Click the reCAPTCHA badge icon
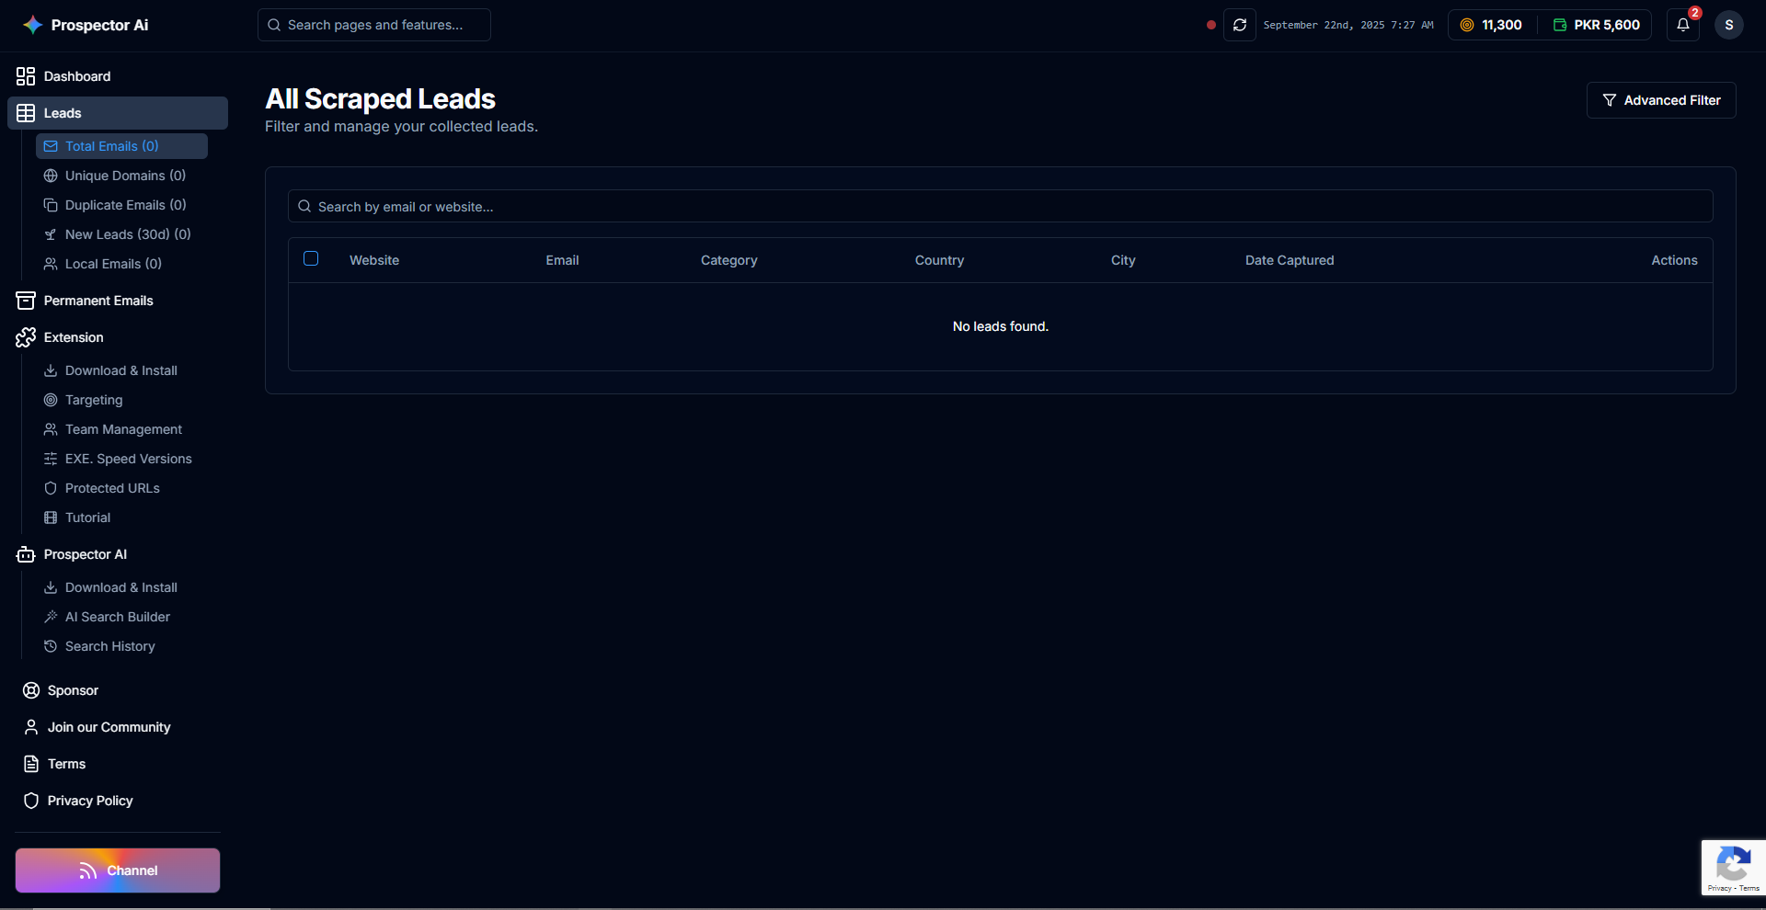1766x910 pixels. (1733, 865)
